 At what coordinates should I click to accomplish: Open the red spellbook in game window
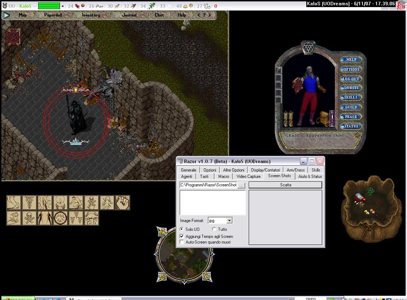13,37
